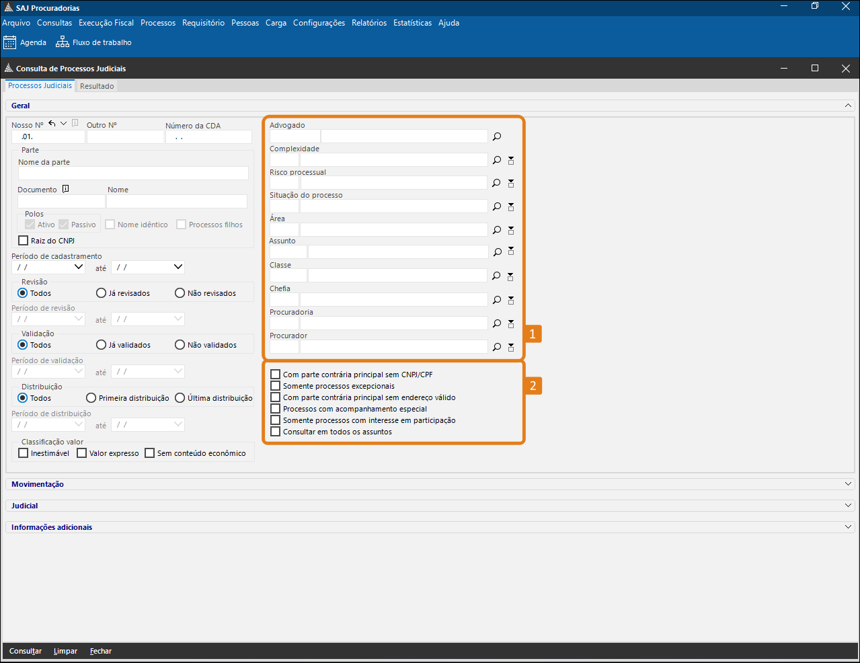Collapse the Geral section

point(849,106)
